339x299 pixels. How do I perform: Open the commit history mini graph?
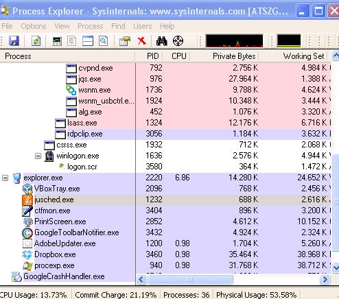point(289,41)
